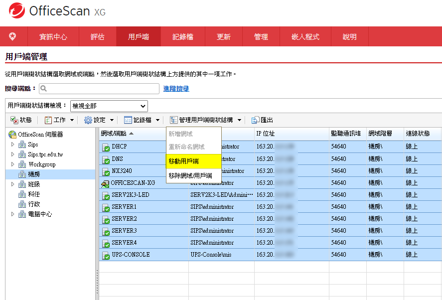Click the 班級 domain icon
This screenshot has width=442, height=300.
pos(22,184)
